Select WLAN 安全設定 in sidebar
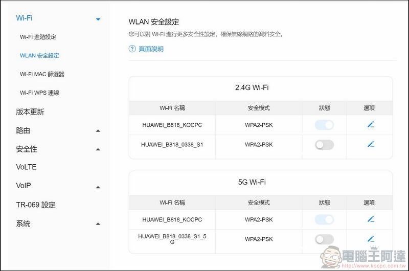The image size is (409, 271). [x=39, y=56]
